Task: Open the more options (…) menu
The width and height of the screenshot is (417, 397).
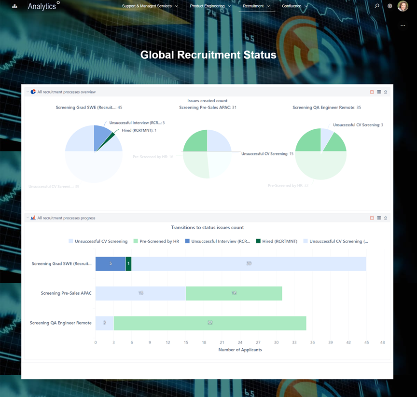Action: [403, 25]
